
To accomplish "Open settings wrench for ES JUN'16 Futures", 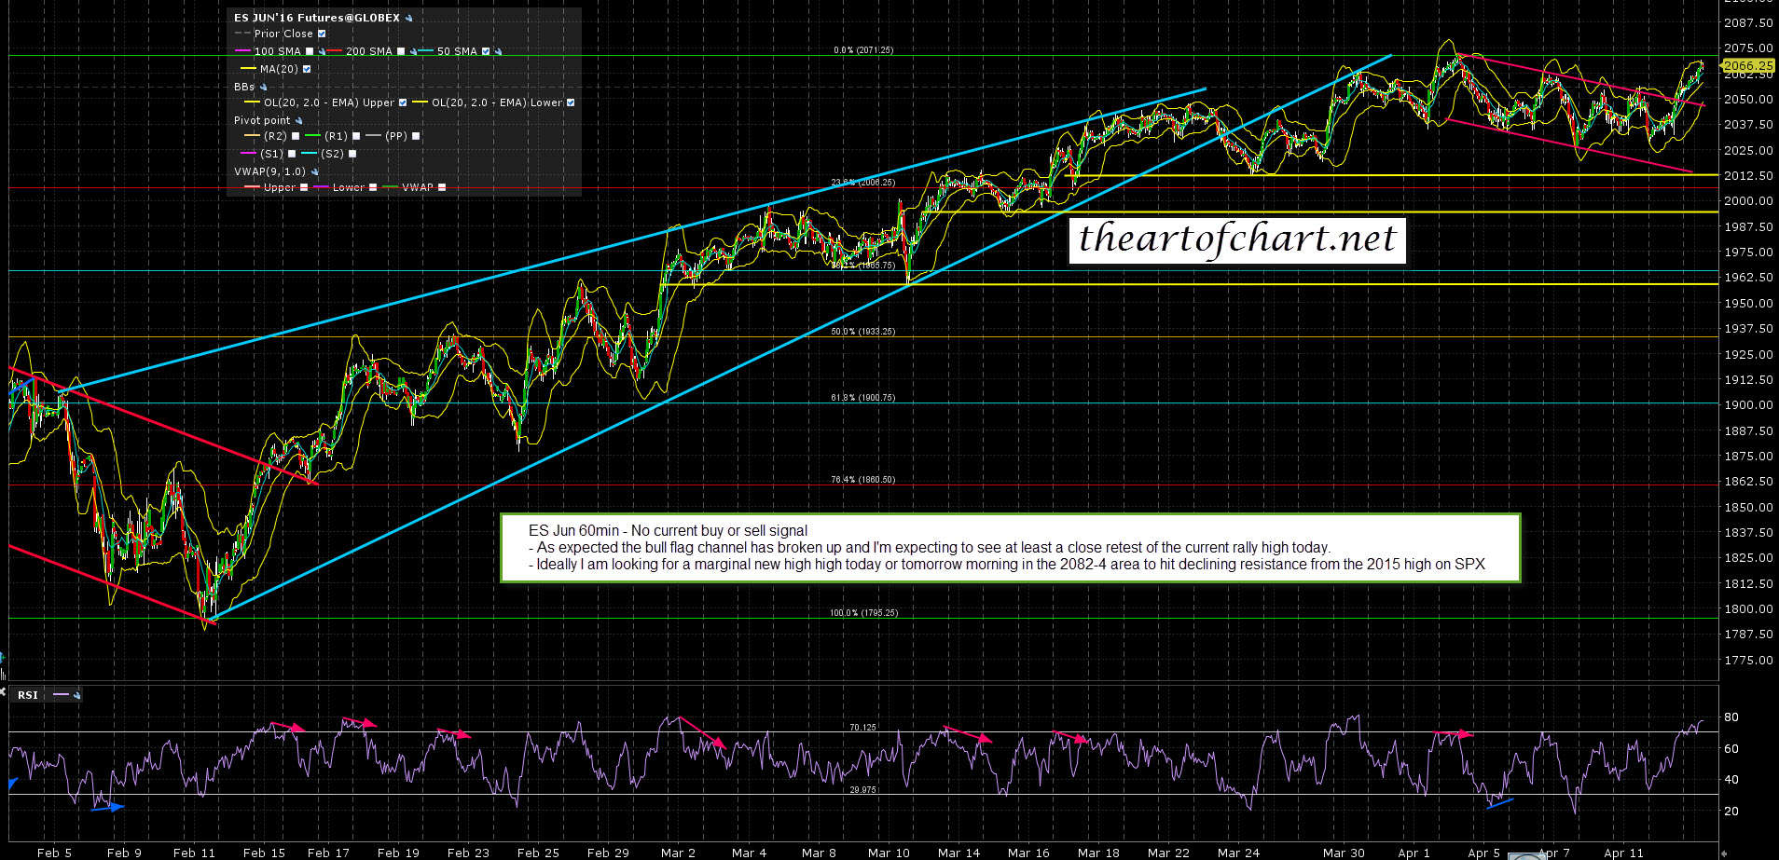I will (x=408, y=18).
